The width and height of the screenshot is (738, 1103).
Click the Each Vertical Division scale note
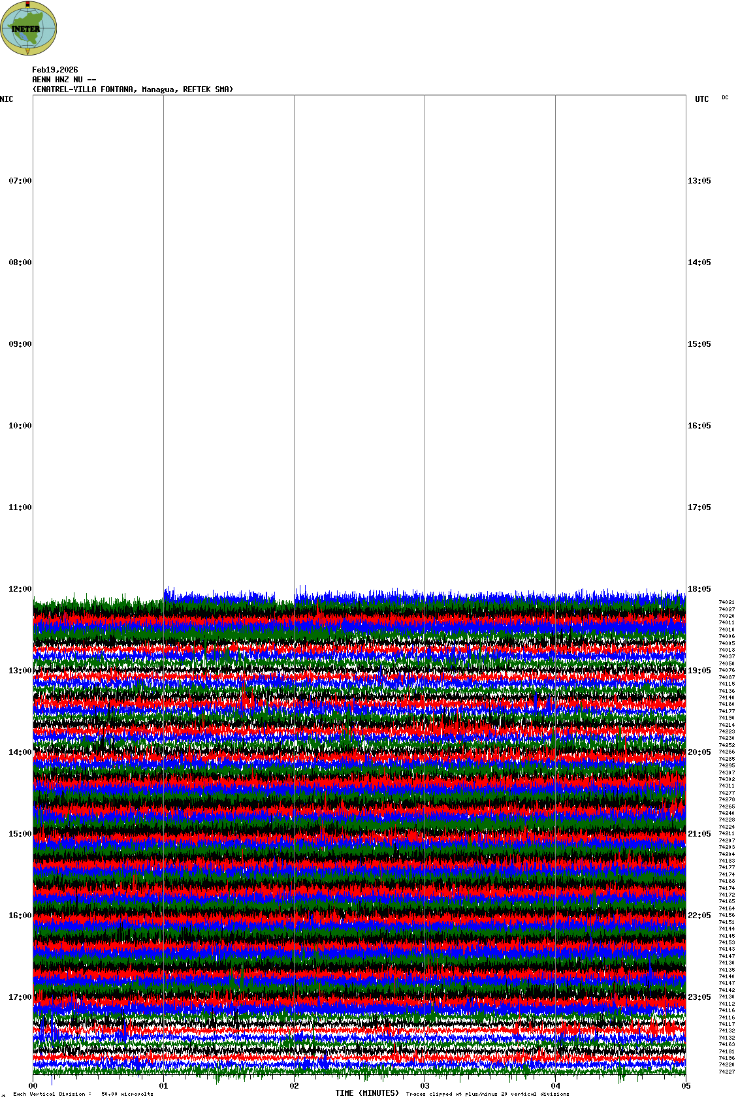pyautogui.click(x=83, y=1094)
